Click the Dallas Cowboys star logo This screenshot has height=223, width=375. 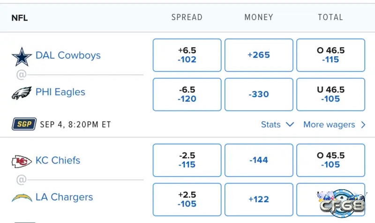[x=22, y=57]
